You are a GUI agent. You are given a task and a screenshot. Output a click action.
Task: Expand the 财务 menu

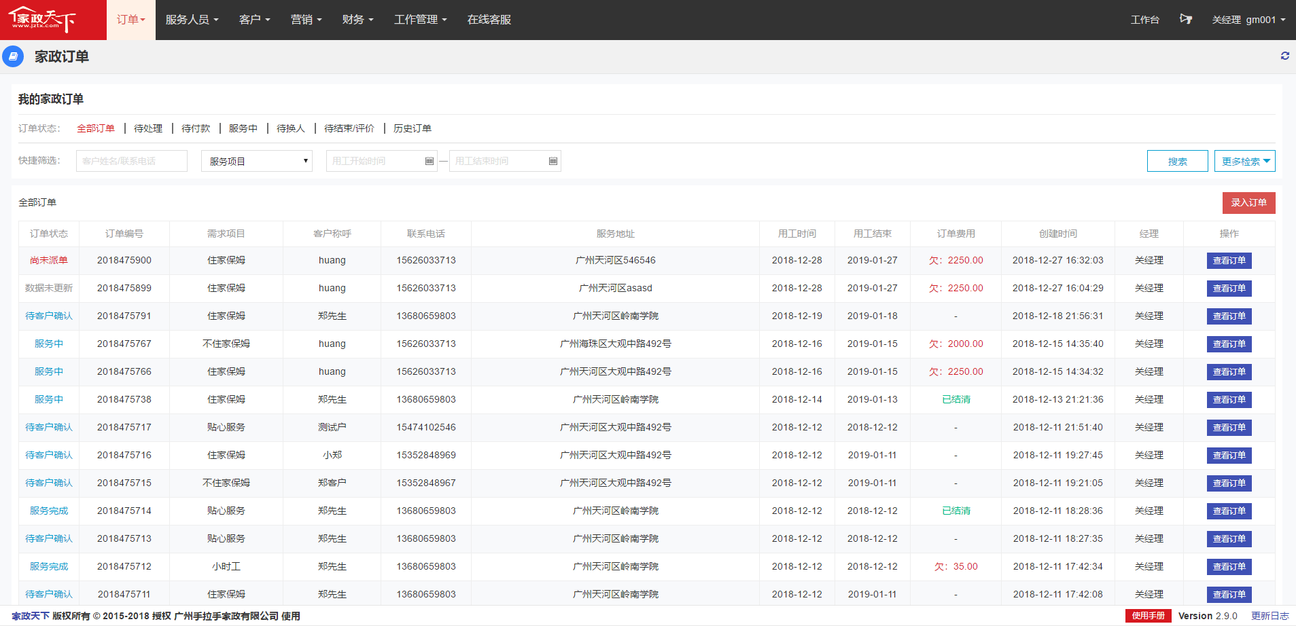coord(357,20)
